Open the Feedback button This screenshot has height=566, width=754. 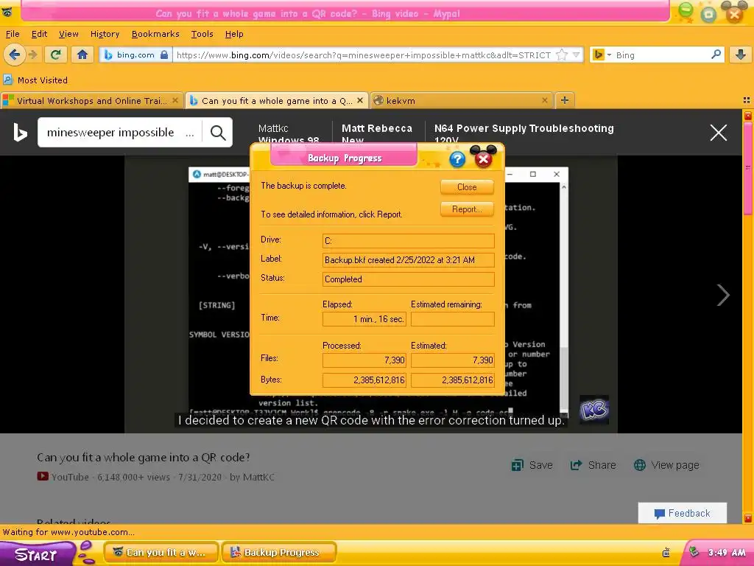[x=683, y=513]
